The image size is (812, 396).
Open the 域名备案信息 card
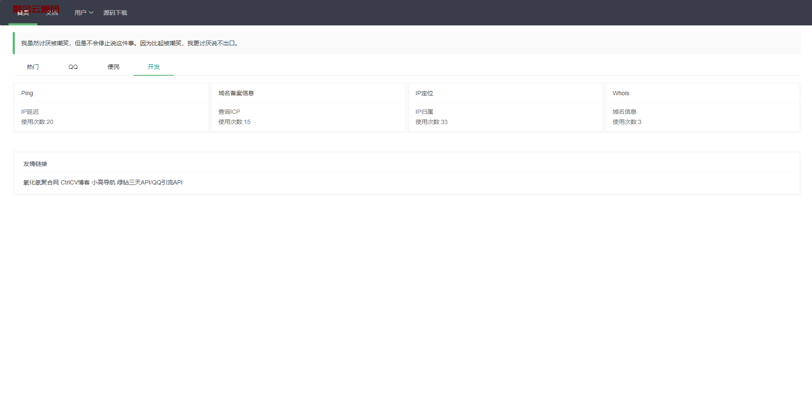click(x=308, y=107)
